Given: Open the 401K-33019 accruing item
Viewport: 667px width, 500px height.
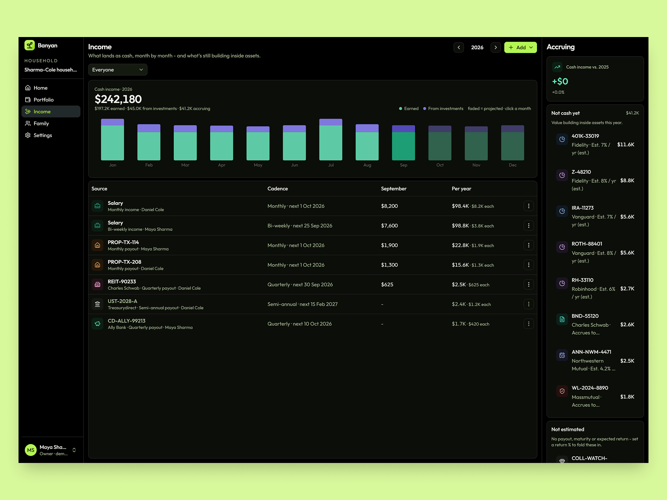Looking at the screenshot, I should tap(595, 144).
